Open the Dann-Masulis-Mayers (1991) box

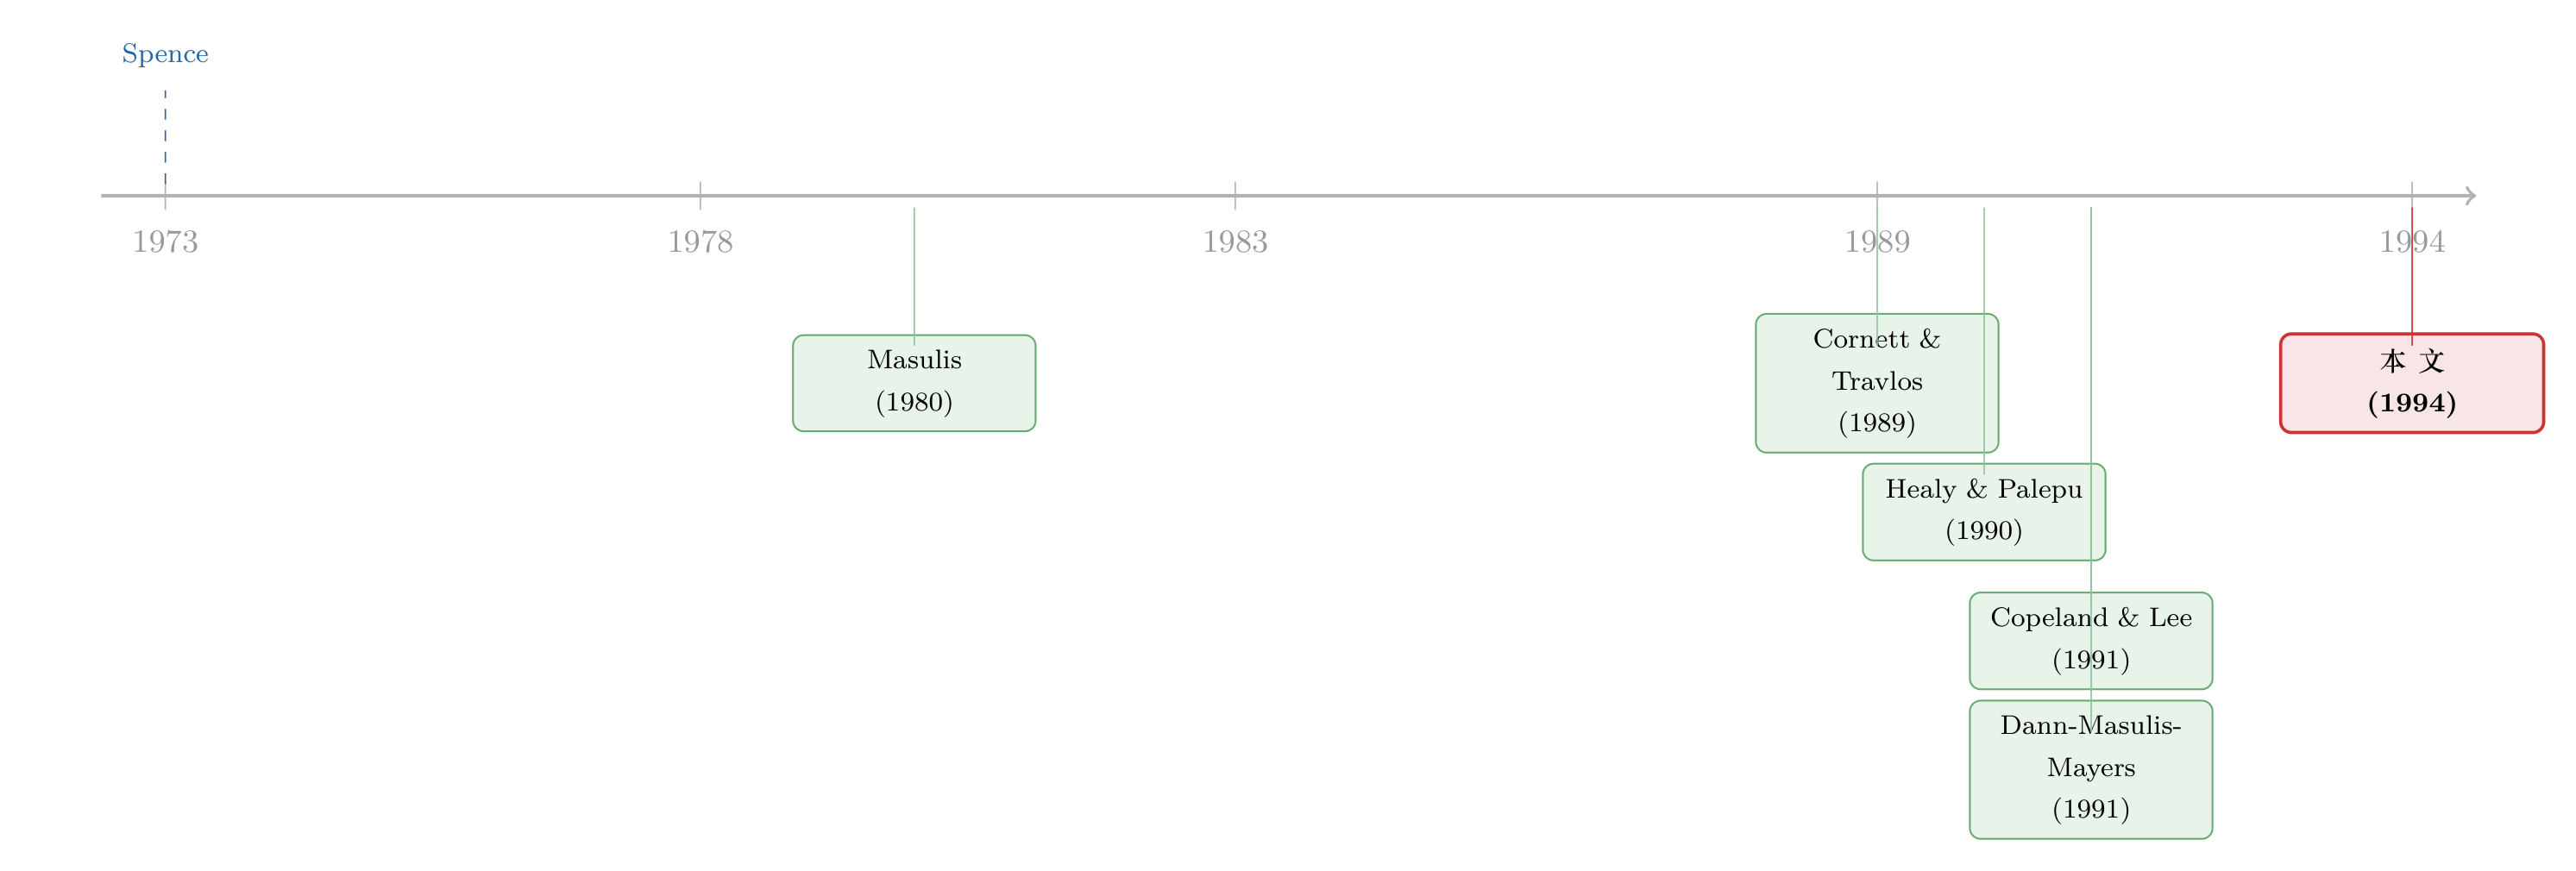tap(2091, 770)
